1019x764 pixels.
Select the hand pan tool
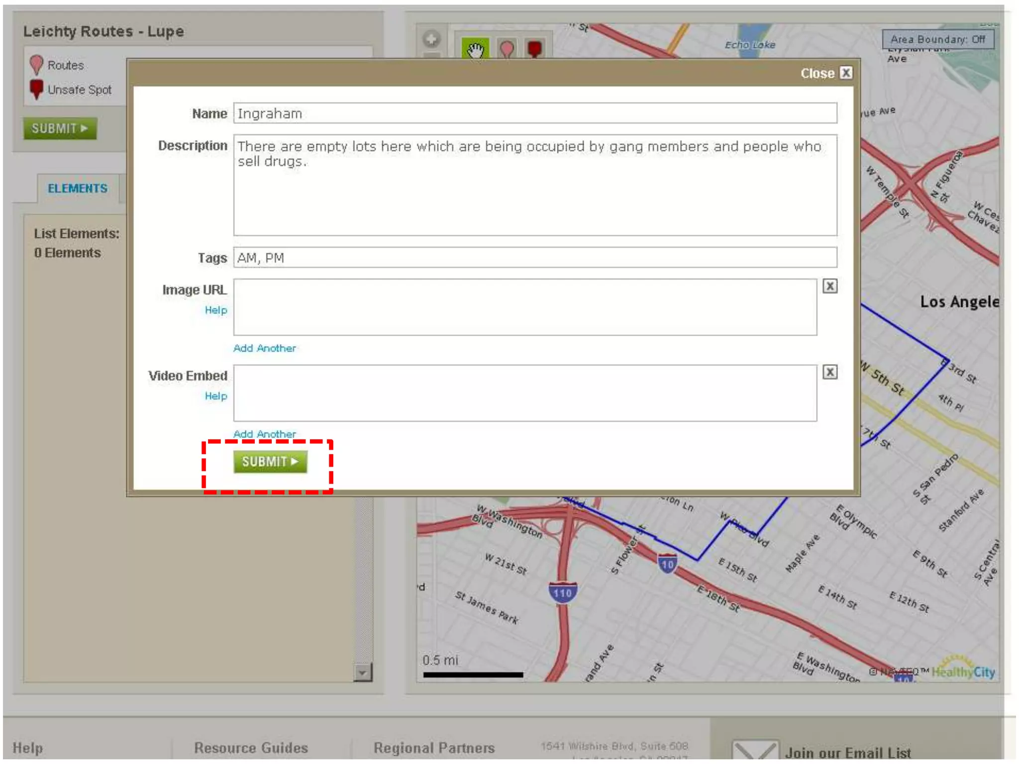point(475,49)
